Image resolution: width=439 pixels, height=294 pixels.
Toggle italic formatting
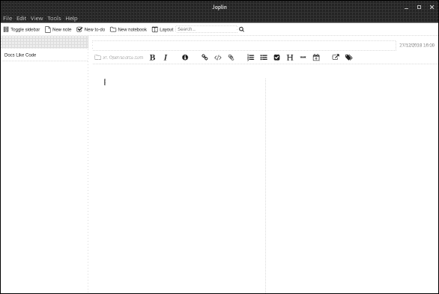[166, 58]
